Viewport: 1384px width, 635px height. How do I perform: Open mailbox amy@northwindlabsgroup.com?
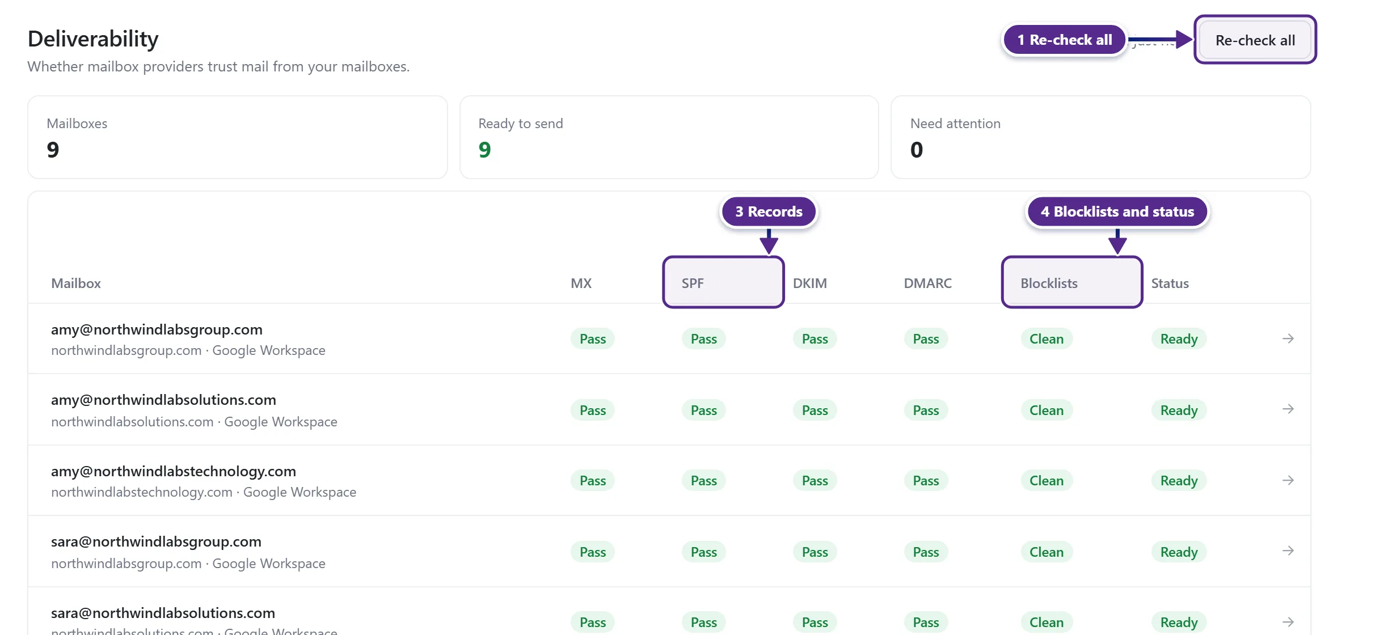coord(157,329)
